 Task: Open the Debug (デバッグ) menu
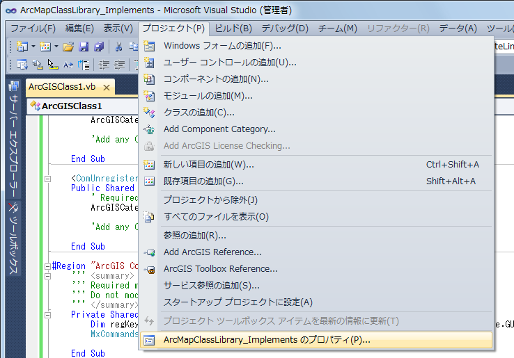[285, 29]
